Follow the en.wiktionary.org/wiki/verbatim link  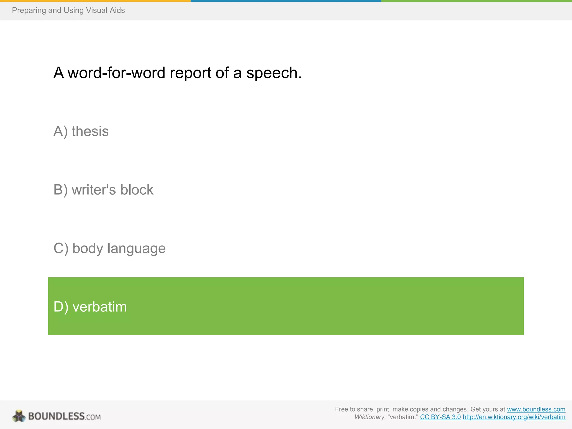(x=514, y=417)
